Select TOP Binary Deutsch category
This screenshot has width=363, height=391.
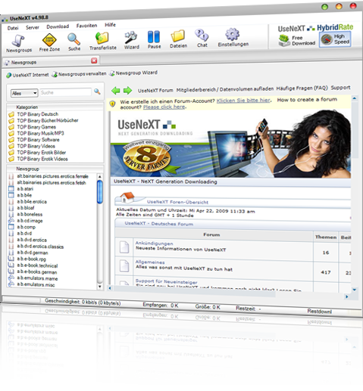tap(37, 114)
